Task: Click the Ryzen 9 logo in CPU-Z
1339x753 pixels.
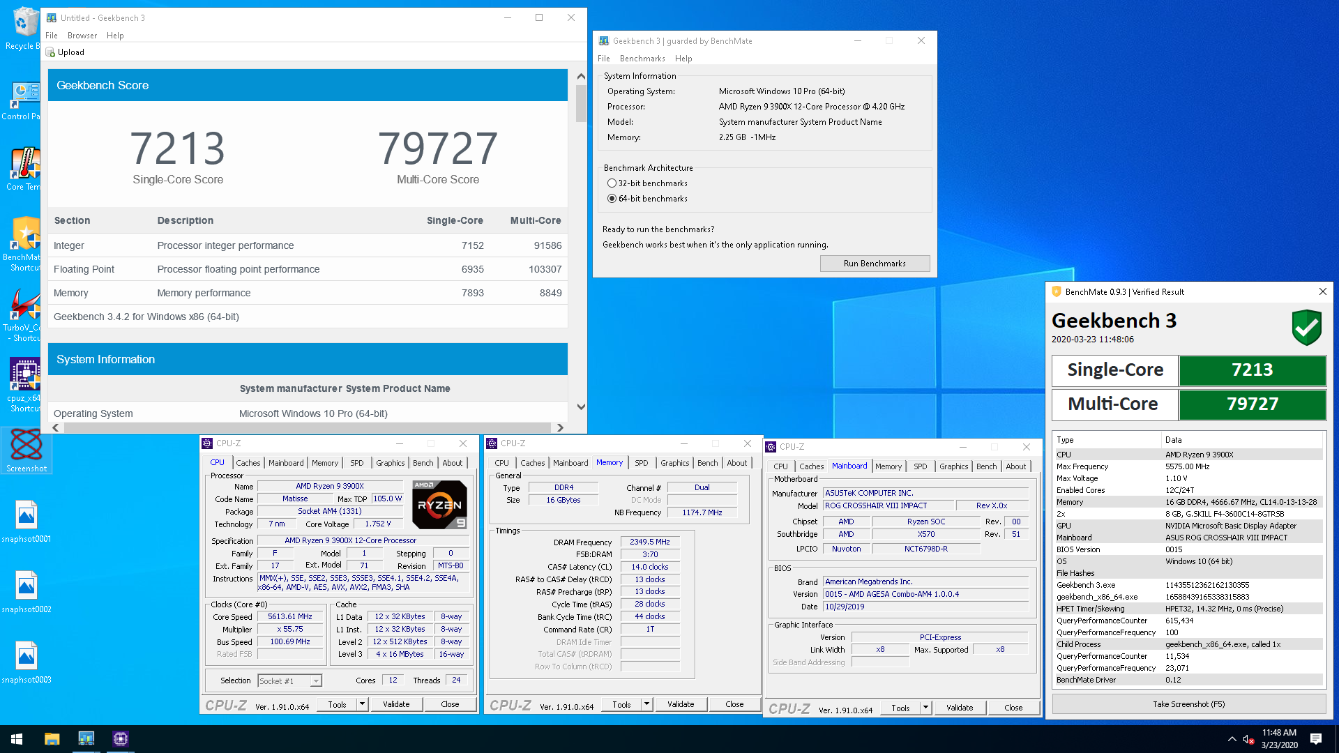Action: pyautogui.click(x=439, y=505)
